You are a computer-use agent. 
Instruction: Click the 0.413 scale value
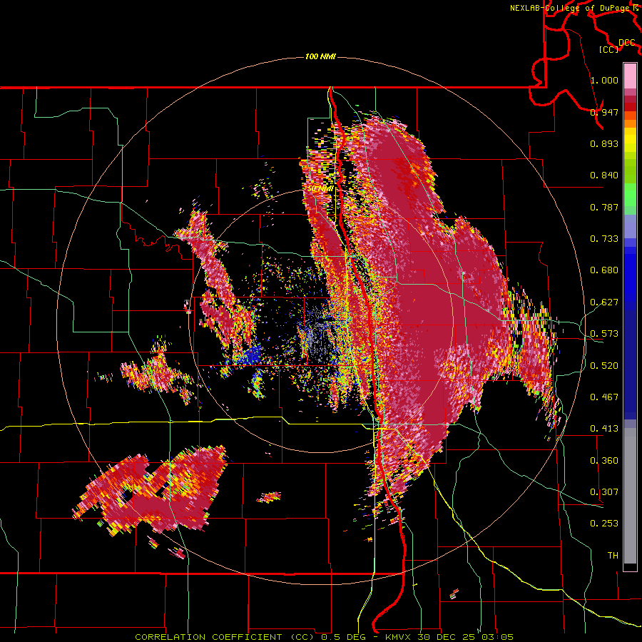pos(604,429)
